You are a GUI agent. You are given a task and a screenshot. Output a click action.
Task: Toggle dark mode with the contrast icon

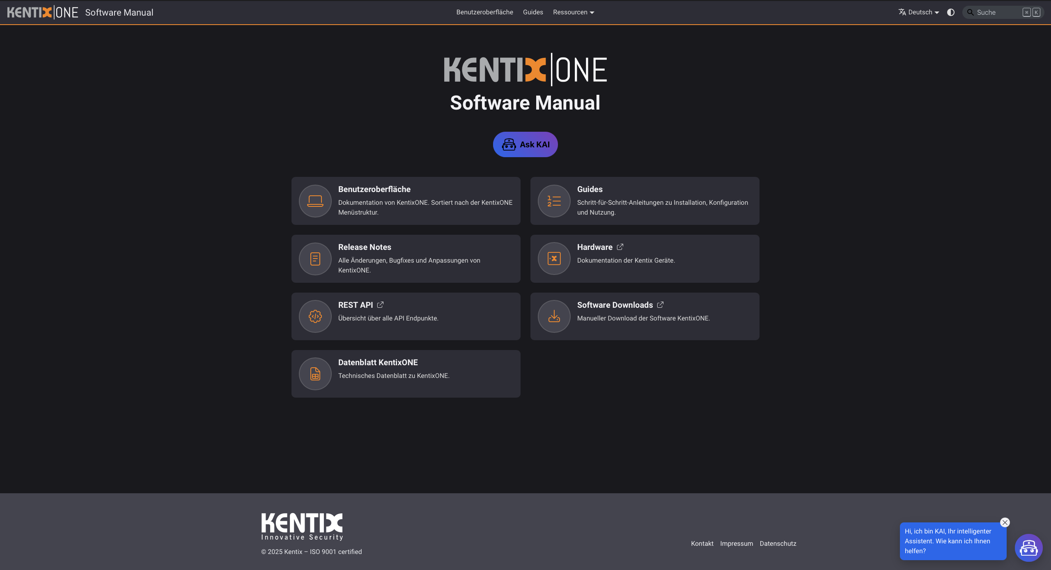pos(951,12)
